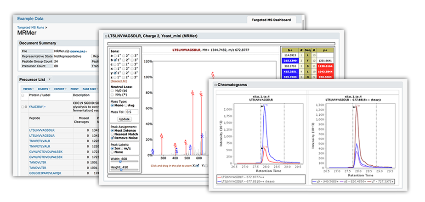The image size is (425, 202).
Task: Open the YAL038W dropdown arrow
Action: (45, 107)
